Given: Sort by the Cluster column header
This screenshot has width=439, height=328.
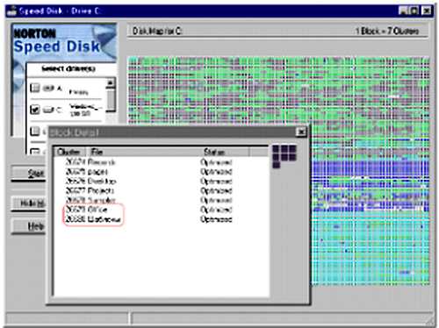Looking at the screenshot, I should (70, 152).
